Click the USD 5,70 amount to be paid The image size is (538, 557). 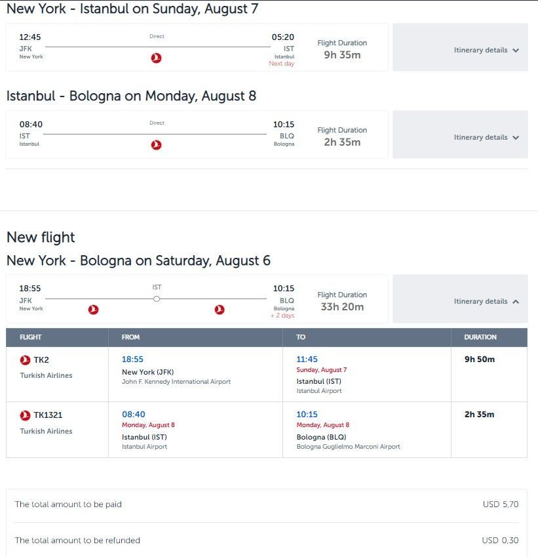pos(501,504)
